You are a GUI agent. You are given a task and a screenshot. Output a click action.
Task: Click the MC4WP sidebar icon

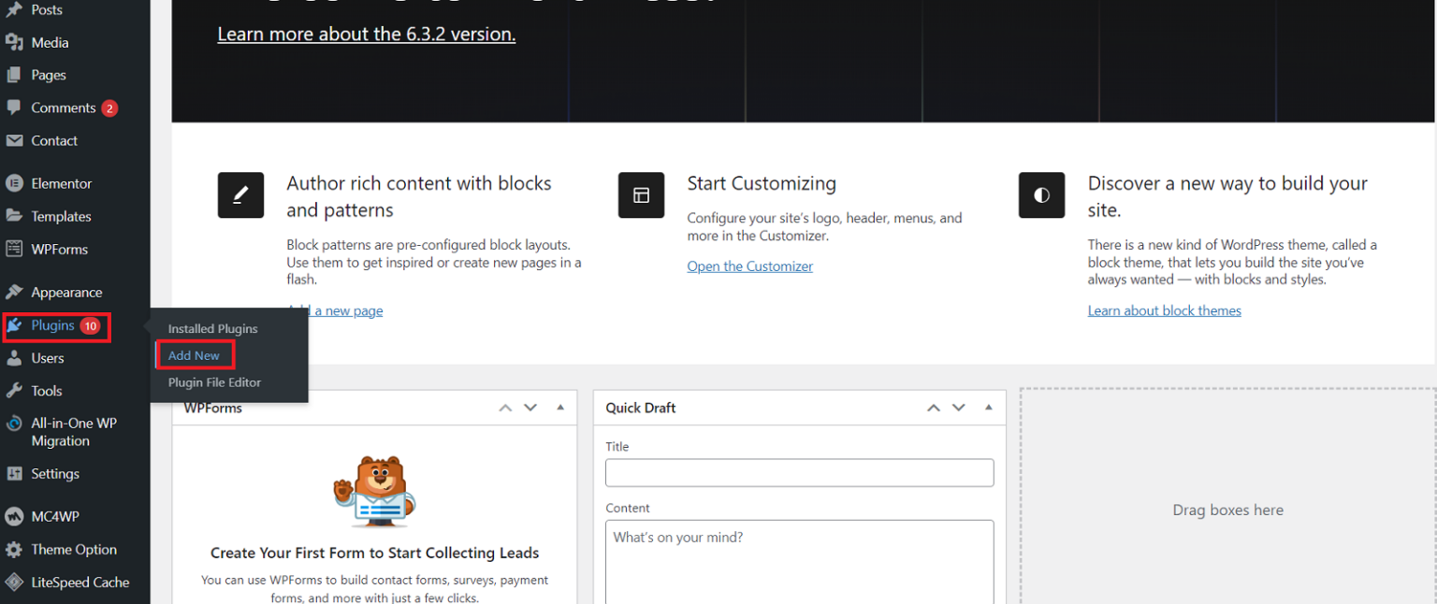pyautogui.click(x=12, y=516)
